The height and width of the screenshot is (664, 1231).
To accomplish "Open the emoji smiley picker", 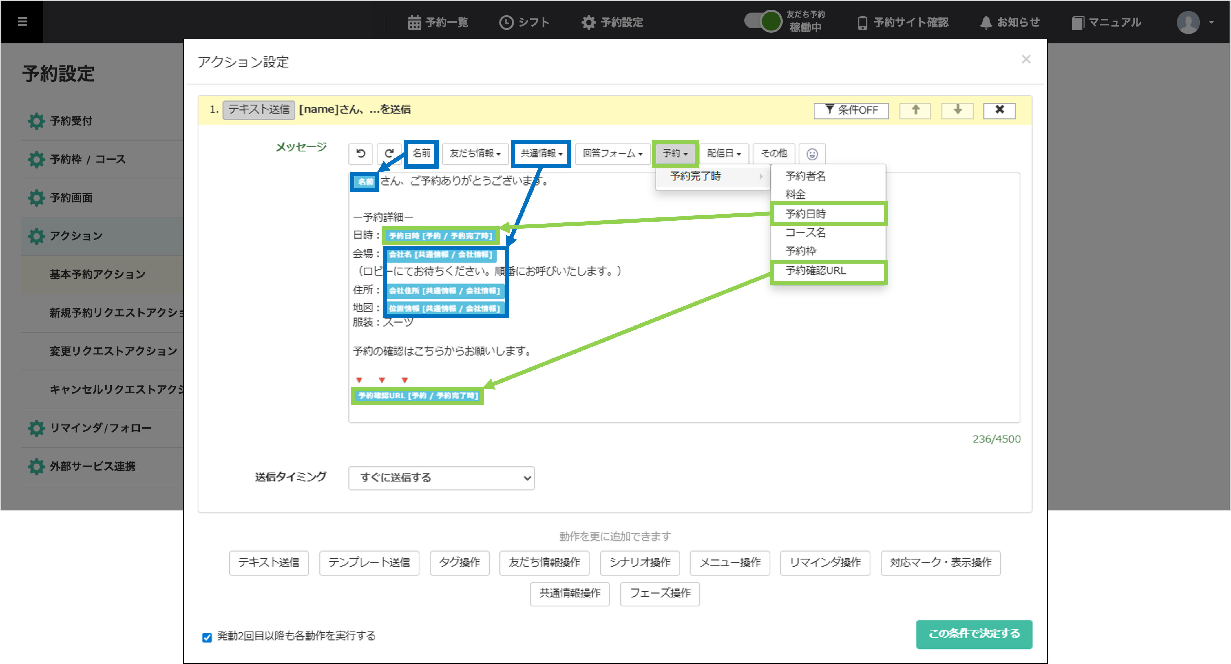I will 812,154.
